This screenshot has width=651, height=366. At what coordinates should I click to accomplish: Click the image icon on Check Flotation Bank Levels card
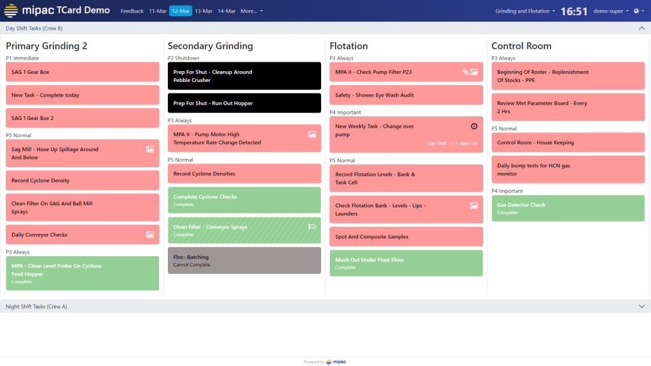473,205
